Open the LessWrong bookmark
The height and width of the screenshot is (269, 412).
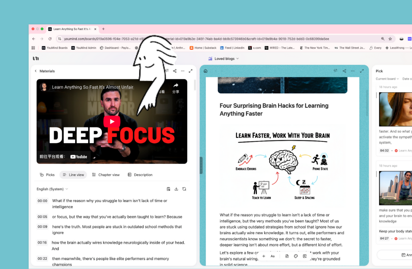tap(398, 48)
